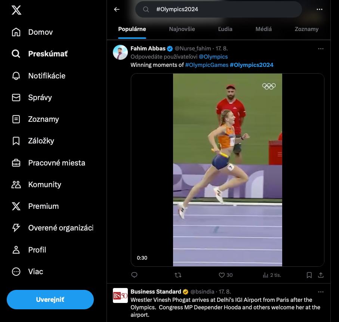
Task: Click the #Olympics2024 search field
Action: 218,9
